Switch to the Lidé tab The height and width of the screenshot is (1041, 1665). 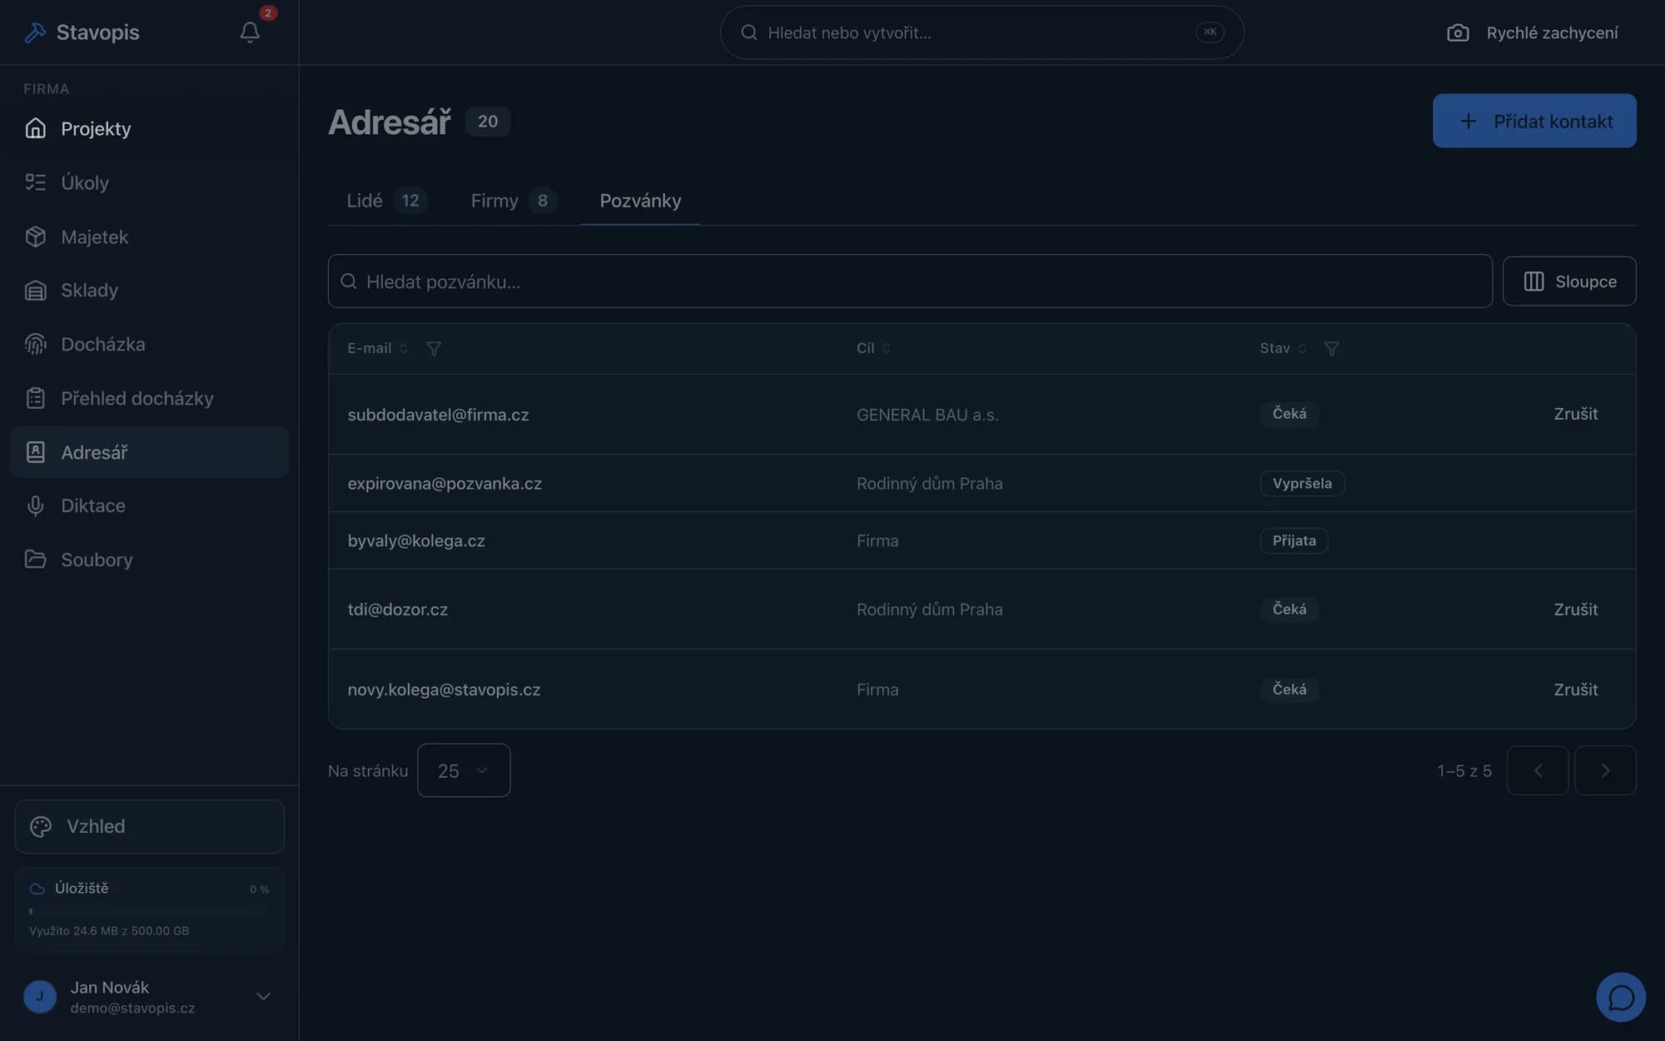(386, 201)
